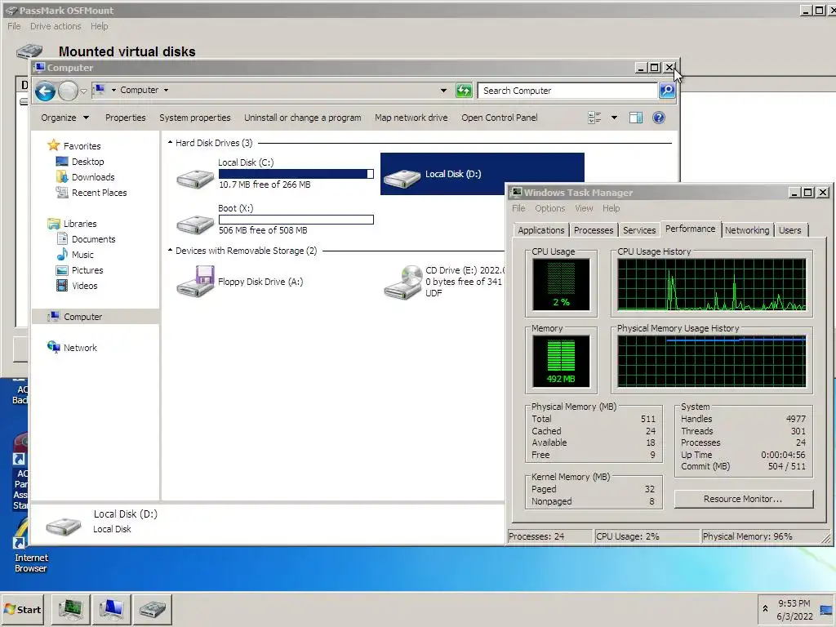836x627 pixels.
Task: Select the Local Disk (C:) drive icon
Action: tap(195, 179)
